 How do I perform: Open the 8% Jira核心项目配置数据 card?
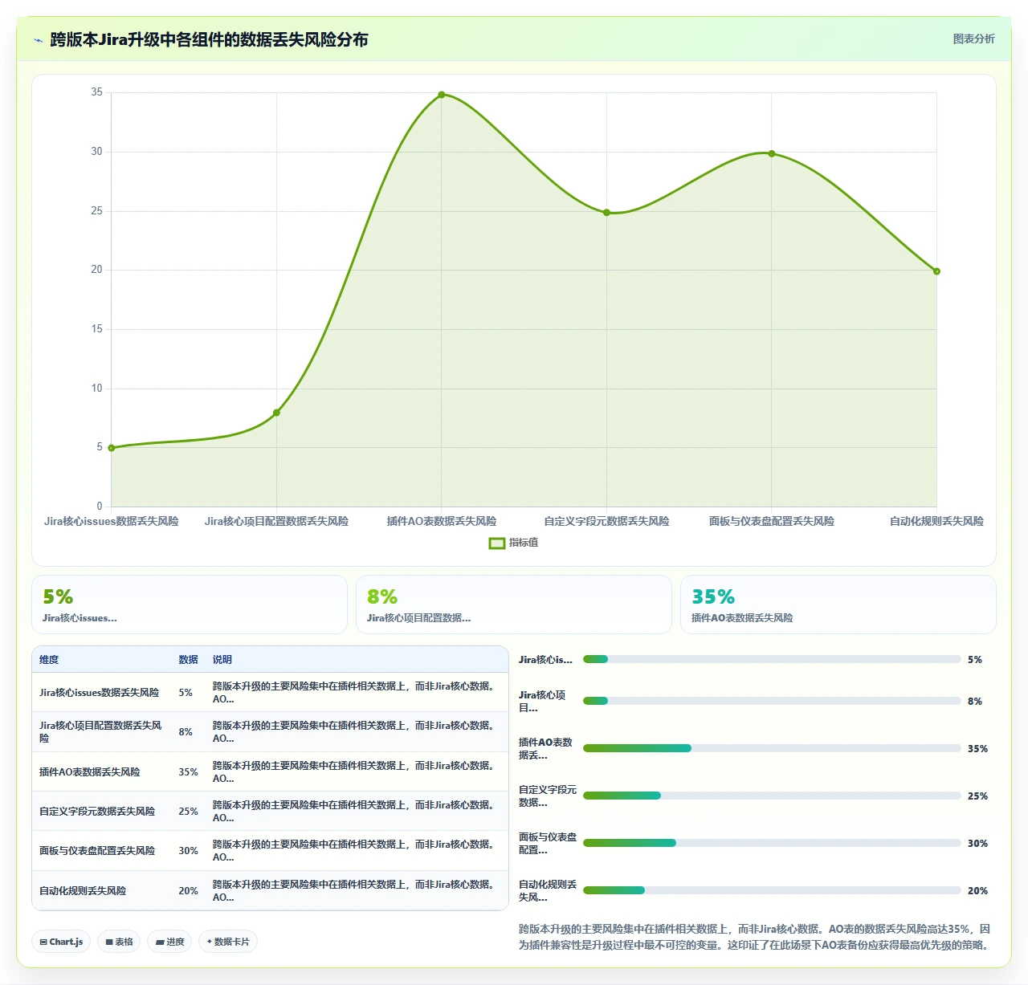click(514, 604)
